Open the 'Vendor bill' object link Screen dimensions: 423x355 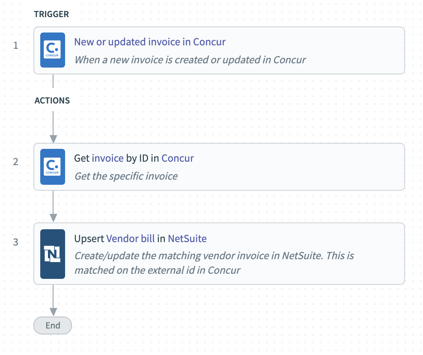pyautogui.click(x=131, y=239)
